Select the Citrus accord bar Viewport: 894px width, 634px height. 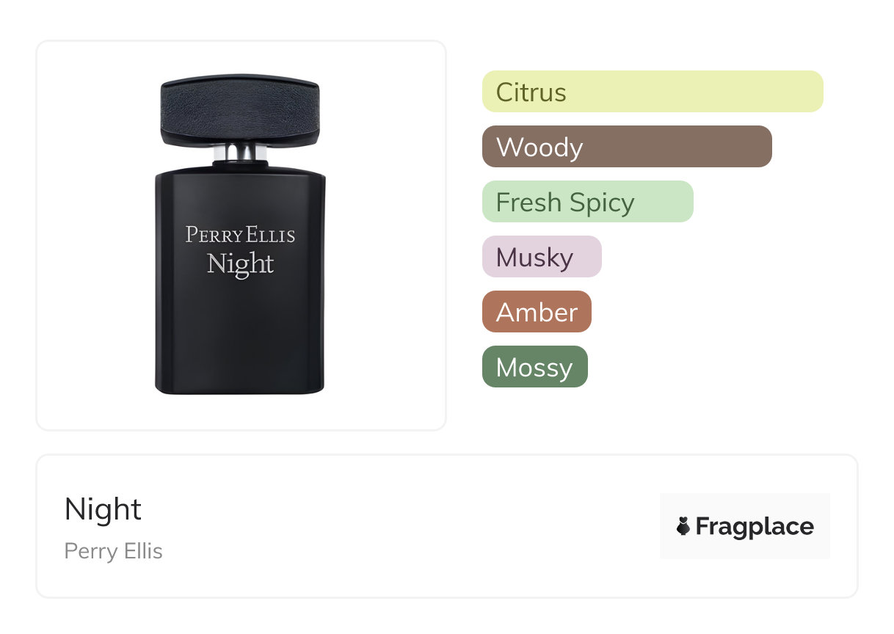click(653, 92)
